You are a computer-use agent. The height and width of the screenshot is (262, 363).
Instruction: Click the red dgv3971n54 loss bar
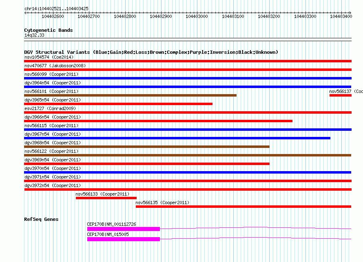188,181
